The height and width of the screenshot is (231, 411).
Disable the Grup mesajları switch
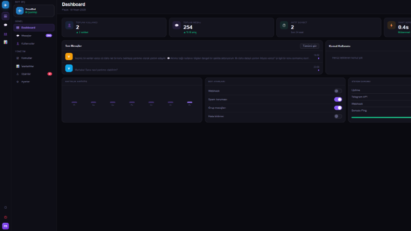[x=338, y=108]
